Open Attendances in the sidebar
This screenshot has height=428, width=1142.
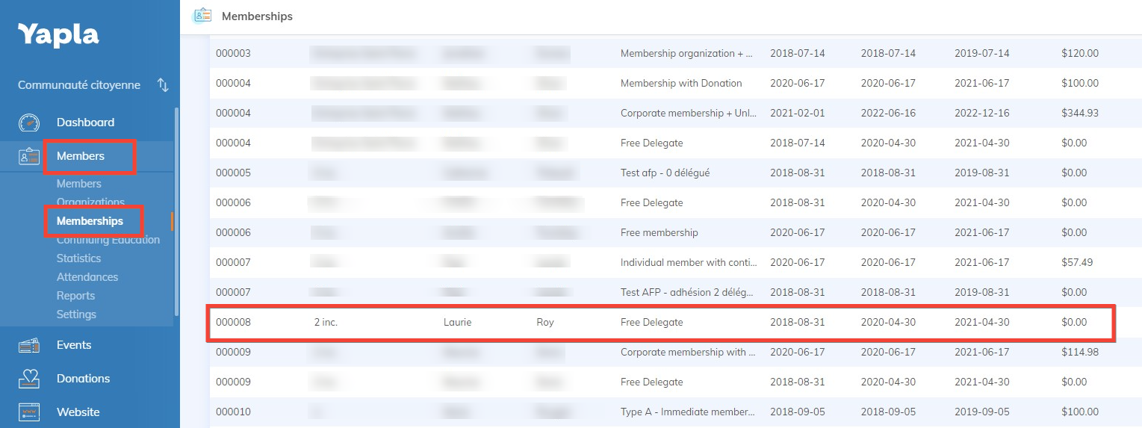[87, 277]
